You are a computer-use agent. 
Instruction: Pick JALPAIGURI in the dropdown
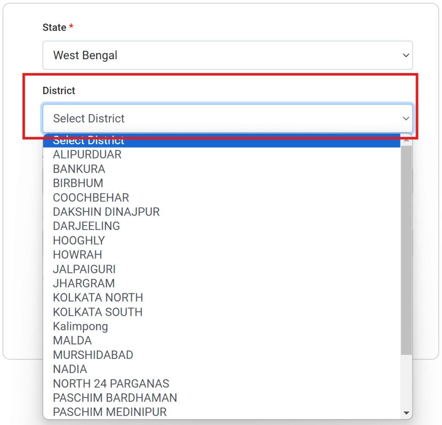point(84,269)
